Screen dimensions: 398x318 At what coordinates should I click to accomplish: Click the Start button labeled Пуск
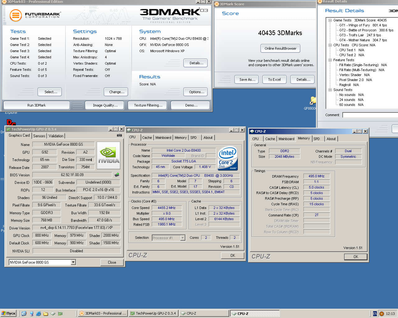pos(8,314)
